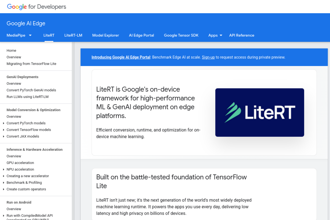Open the Convert TensorFlow models link
This screenshot has width=330, height=220.
pos(29,130)
